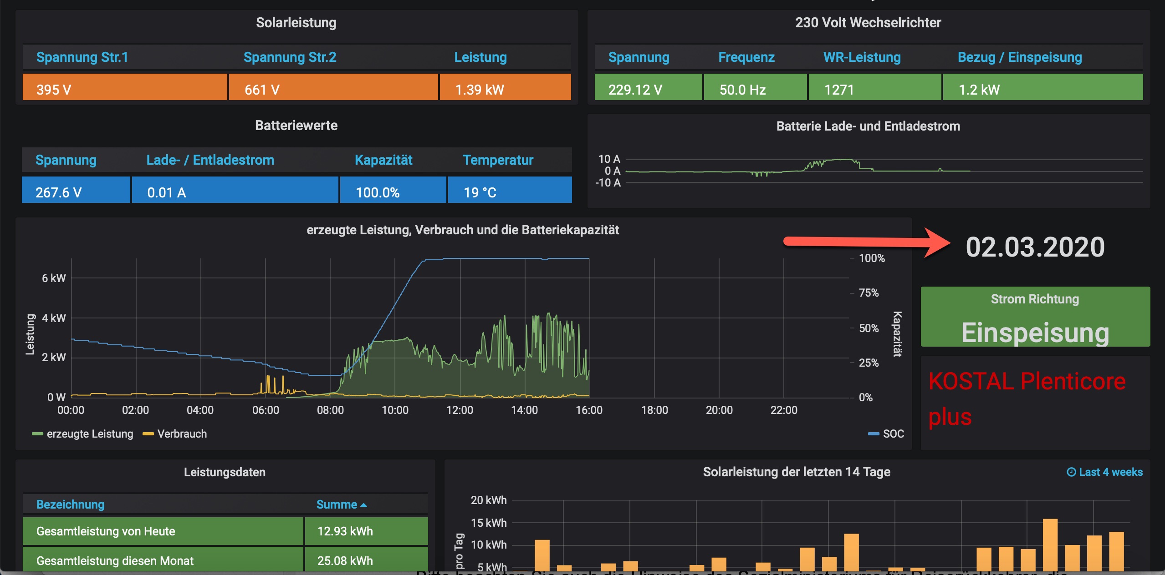
Task: Click the Last 4 weeks time override
Action: click(x=1110, y=472)
